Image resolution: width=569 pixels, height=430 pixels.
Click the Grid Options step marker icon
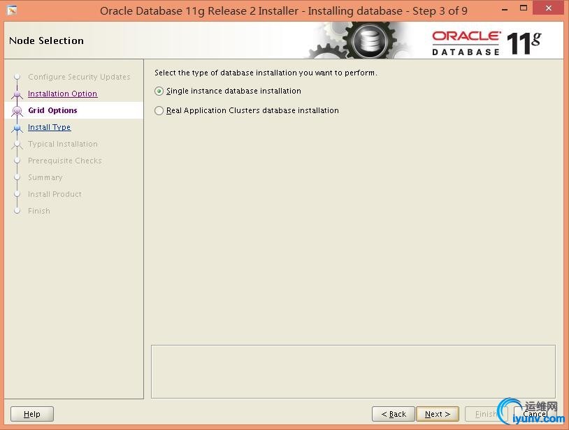click(17, 111)
